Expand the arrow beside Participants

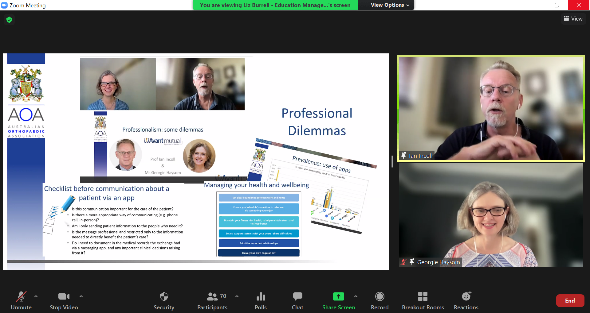click(x=237, y=296)
